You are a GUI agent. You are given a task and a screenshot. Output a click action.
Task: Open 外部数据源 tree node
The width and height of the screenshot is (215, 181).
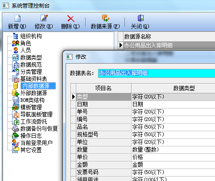(33, 93)
